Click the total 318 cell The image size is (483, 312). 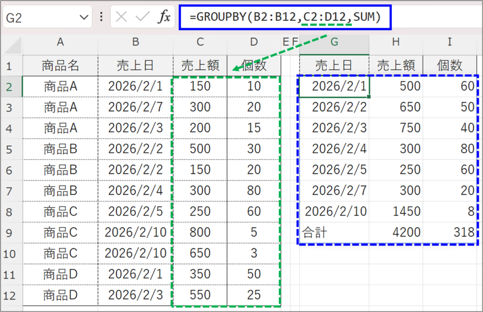click(x=450, y=232)
